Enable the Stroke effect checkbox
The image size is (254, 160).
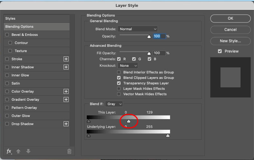pos(7,59)
